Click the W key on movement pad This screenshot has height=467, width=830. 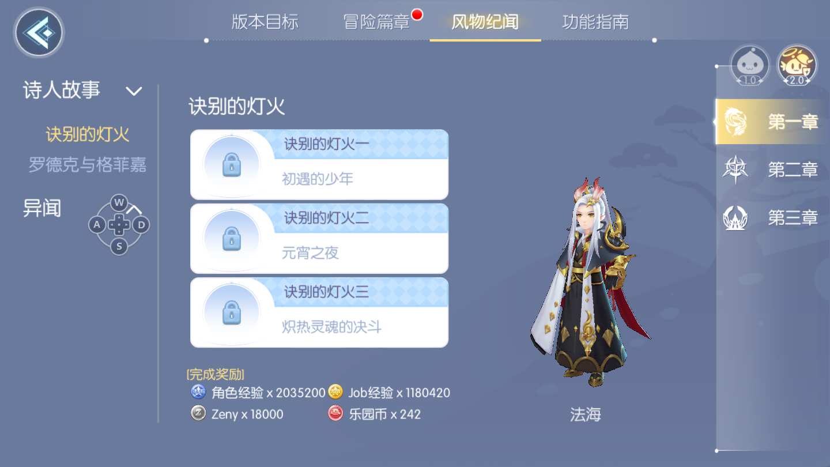tap(119, 202)
